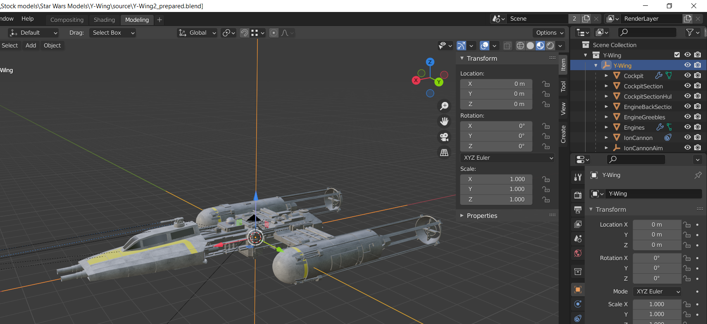Open the Render properties tab icon
This screenshot has height=324, width=707.
pos(578,195)
